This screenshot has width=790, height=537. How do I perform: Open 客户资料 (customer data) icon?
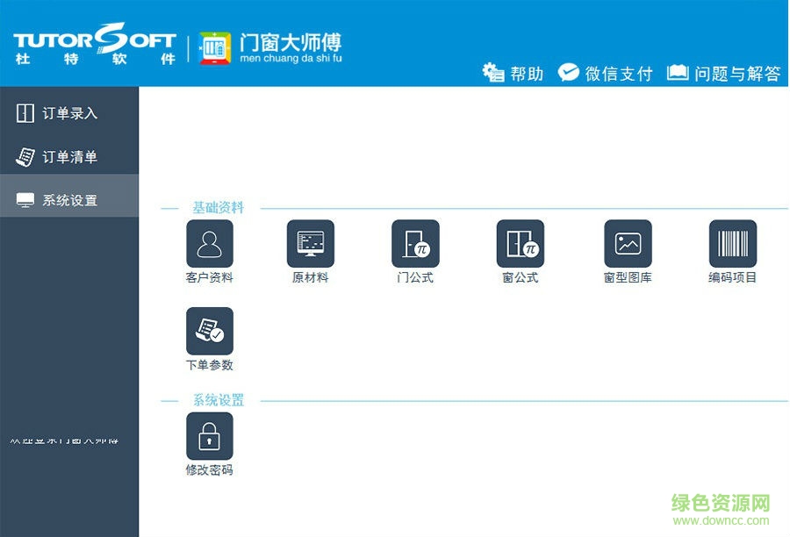pyautogui.click(x=209, y=244)
